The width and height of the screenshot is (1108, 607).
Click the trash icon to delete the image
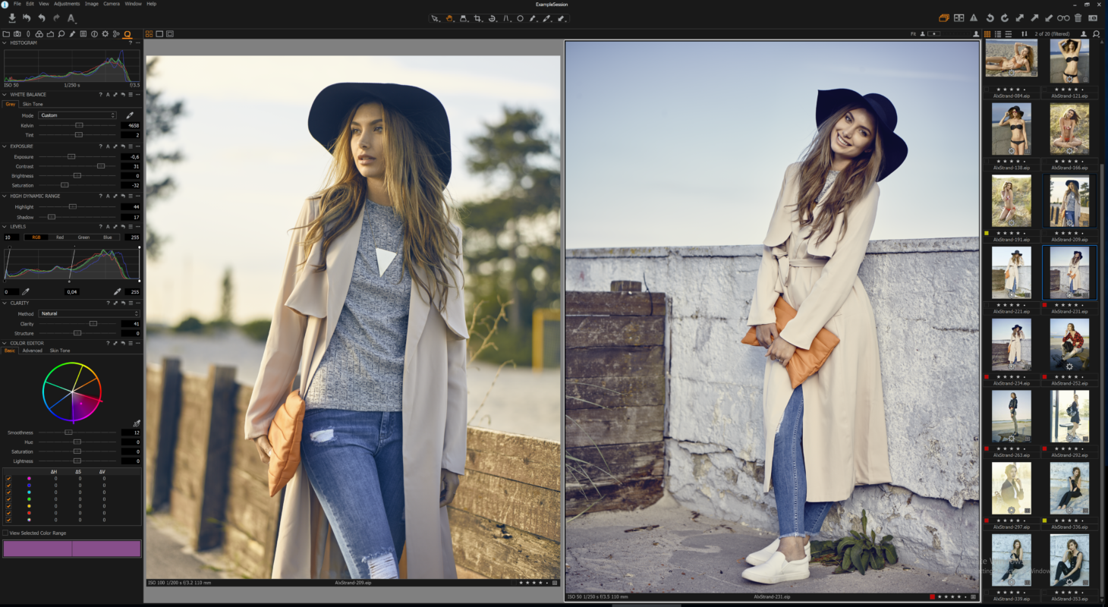point(1078,17)
